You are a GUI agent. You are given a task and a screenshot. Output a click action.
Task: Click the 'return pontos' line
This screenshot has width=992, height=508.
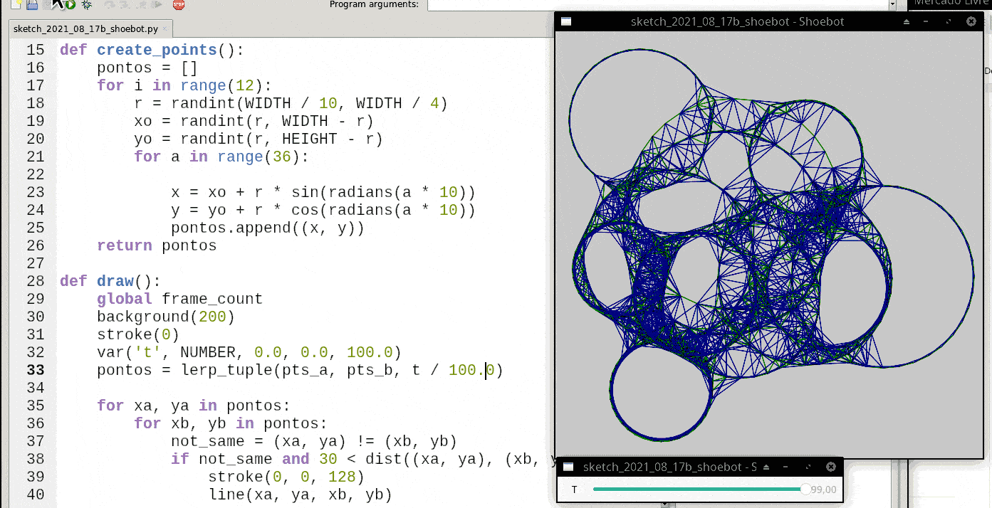(157, 245)
